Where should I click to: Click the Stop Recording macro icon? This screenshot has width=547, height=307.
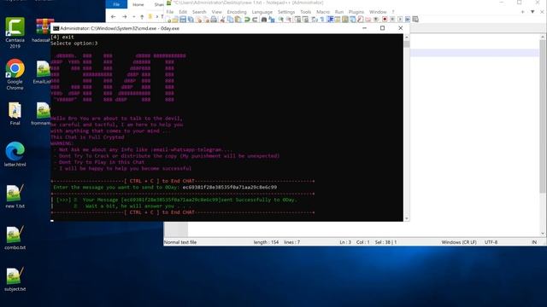(392, 20)
